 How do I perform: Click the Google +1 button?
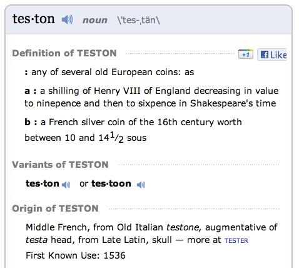[x=246, y=54]
